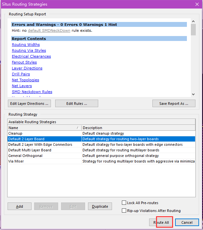
Task: Click the Edit strategy button
Action: [73, 206]
